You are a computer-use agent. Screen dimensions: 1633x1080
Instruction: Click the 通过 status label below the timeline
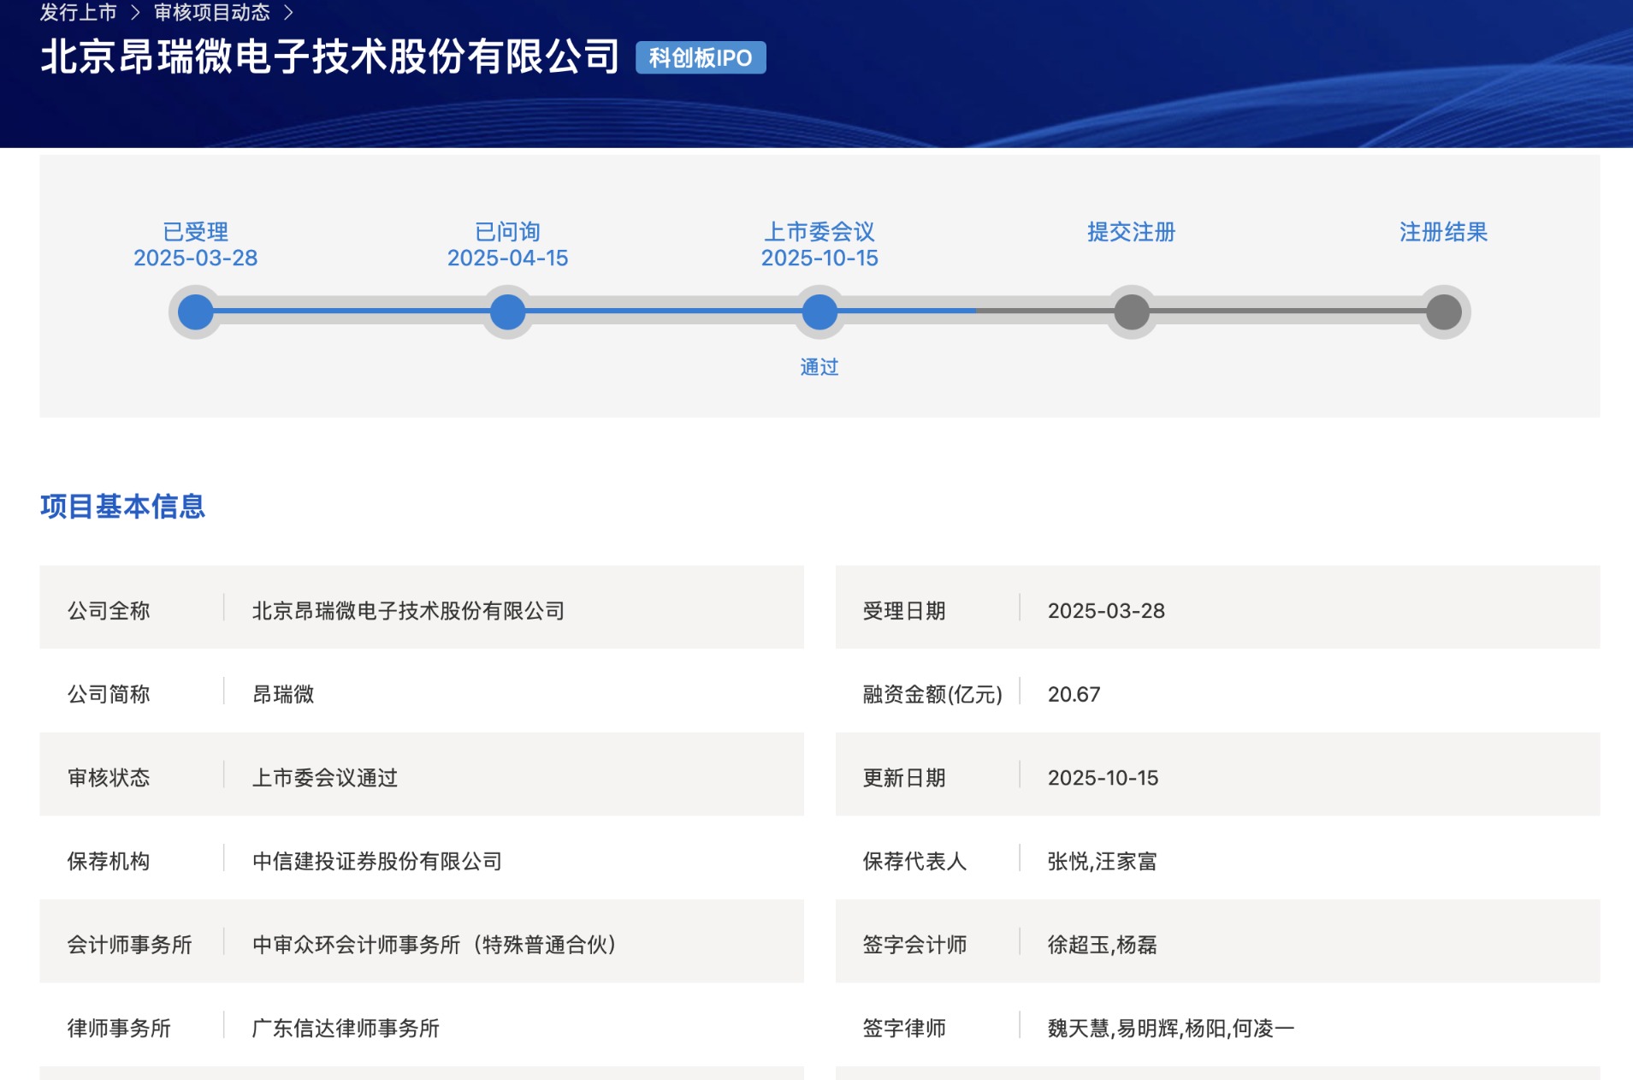819,367
